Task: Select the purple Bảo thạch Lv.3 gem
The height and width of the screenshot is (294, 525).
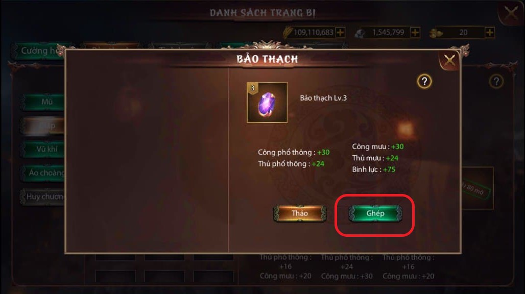Action: (267, 103)
